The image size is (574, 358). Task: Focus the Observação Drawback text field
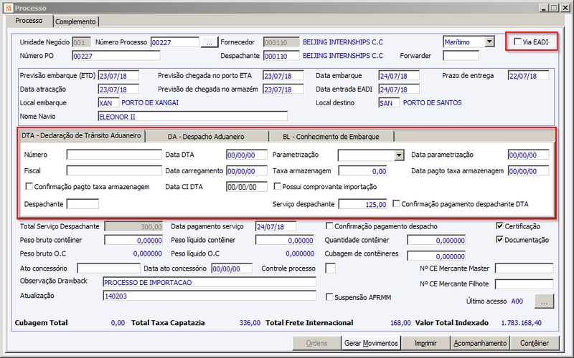(x=210, y=282)
